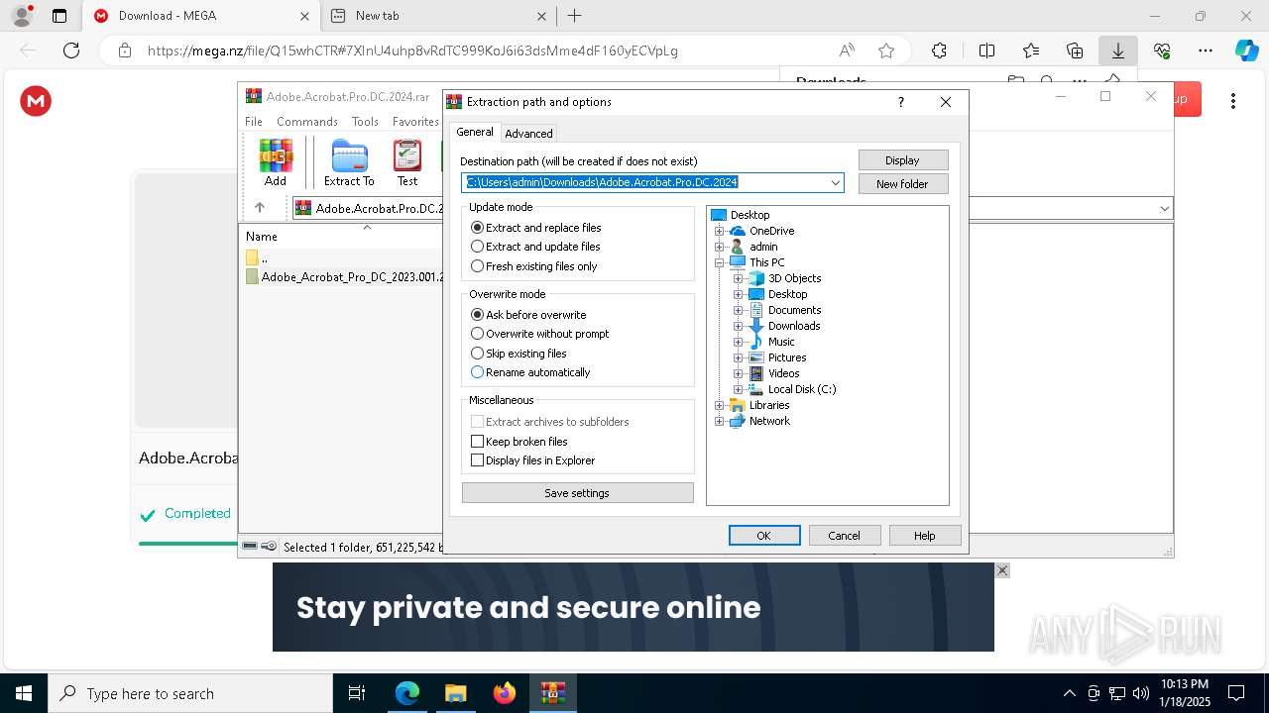Click the WinRAR Add toolbar icon
The image size is (1269, 713).
click(x=276, y=163)
